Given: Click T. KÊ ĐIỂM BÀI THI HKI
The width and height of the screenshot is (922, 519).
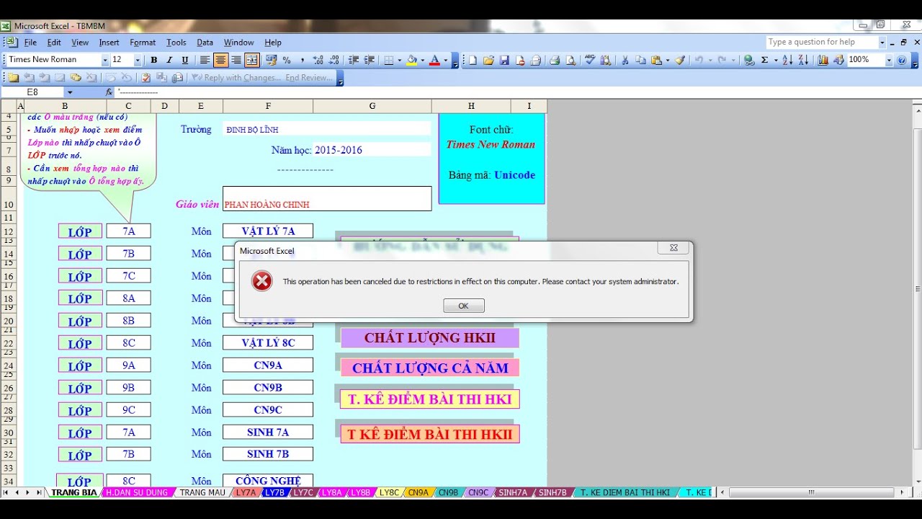Looking at the screenshot, I should click(x=430, y=399).
